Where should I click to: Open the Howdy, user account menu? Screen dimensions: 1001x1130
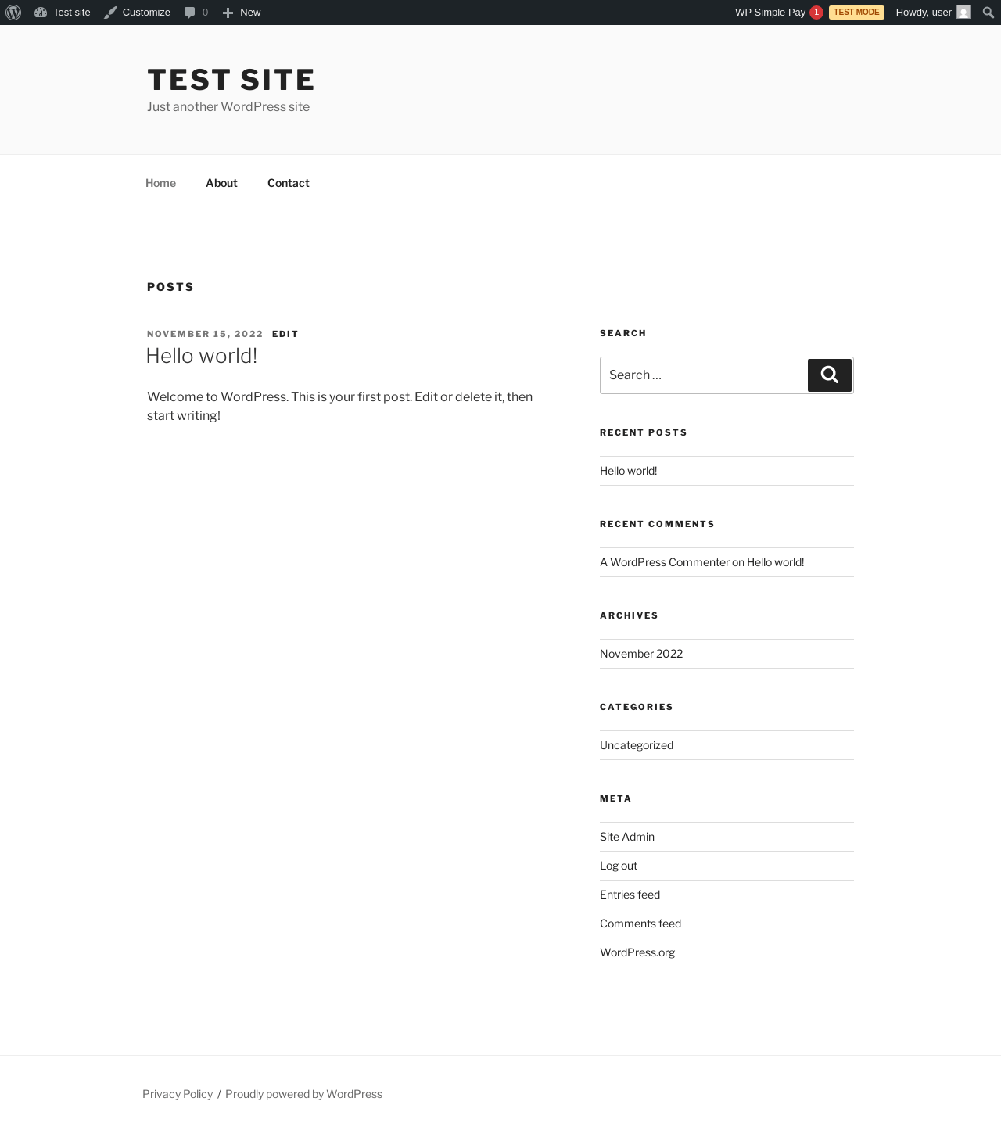click(x=923, y=13)
